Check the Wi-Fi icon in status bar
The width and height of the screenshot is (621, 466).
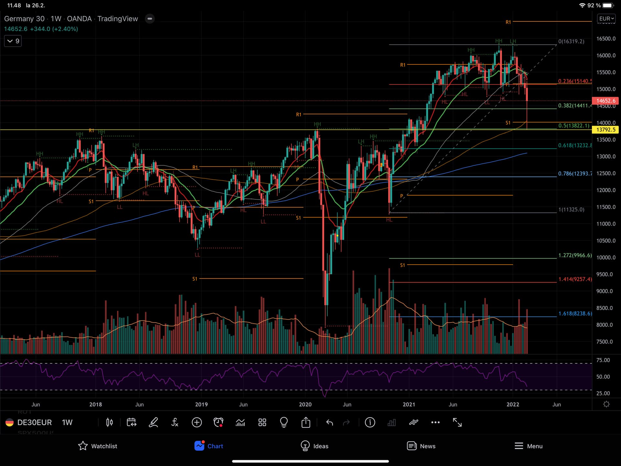pyautogui.click(x=582, y=5)
